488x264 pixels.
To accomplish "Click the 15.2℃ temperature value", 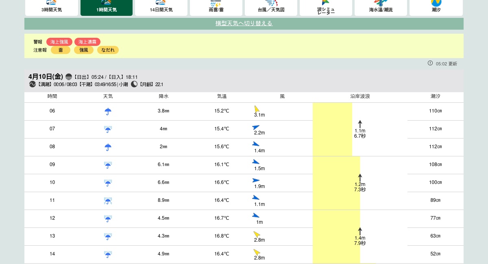I will (222, 111).
